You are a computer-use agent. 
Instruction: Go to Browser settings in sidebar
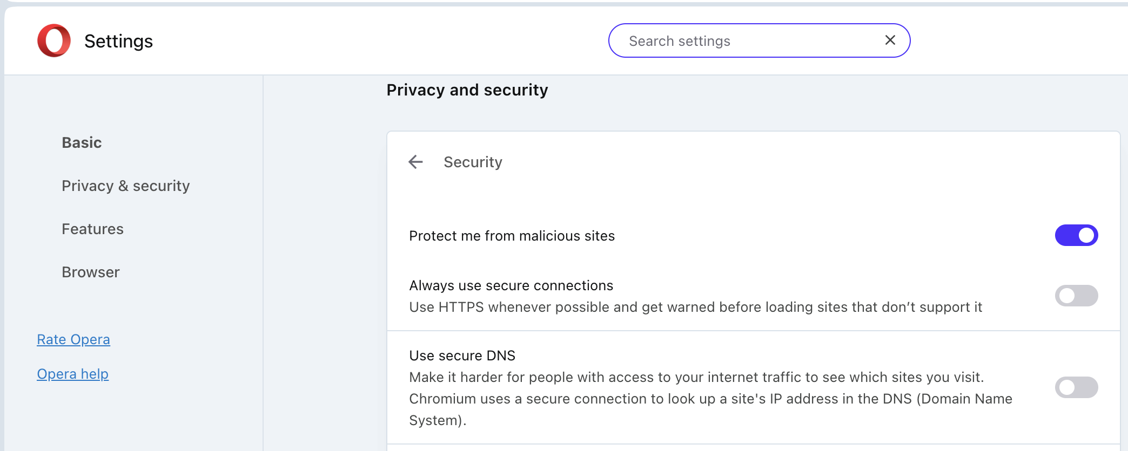tap(91, 272)
